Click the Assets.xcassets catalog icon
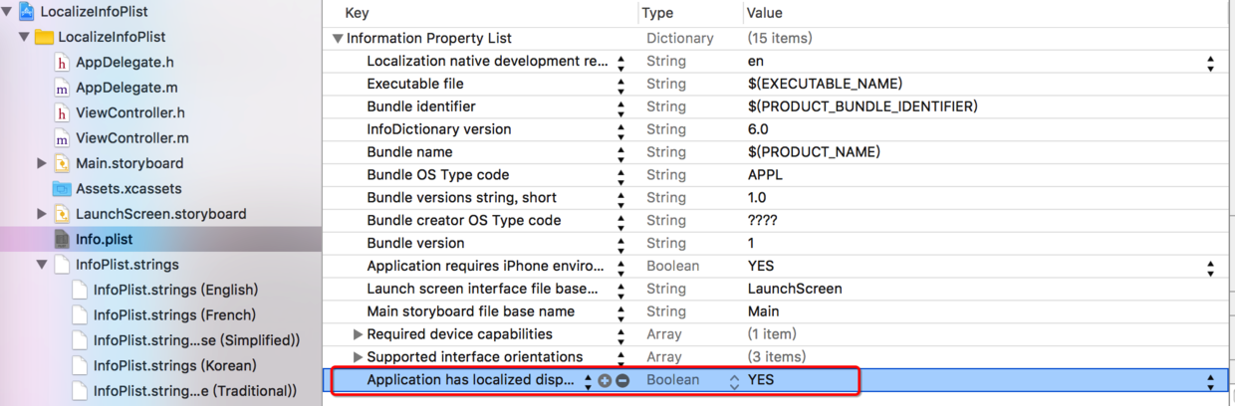The width and height of the screenshot is (1235, 406). pyautogui.click(x=63, y=188)
